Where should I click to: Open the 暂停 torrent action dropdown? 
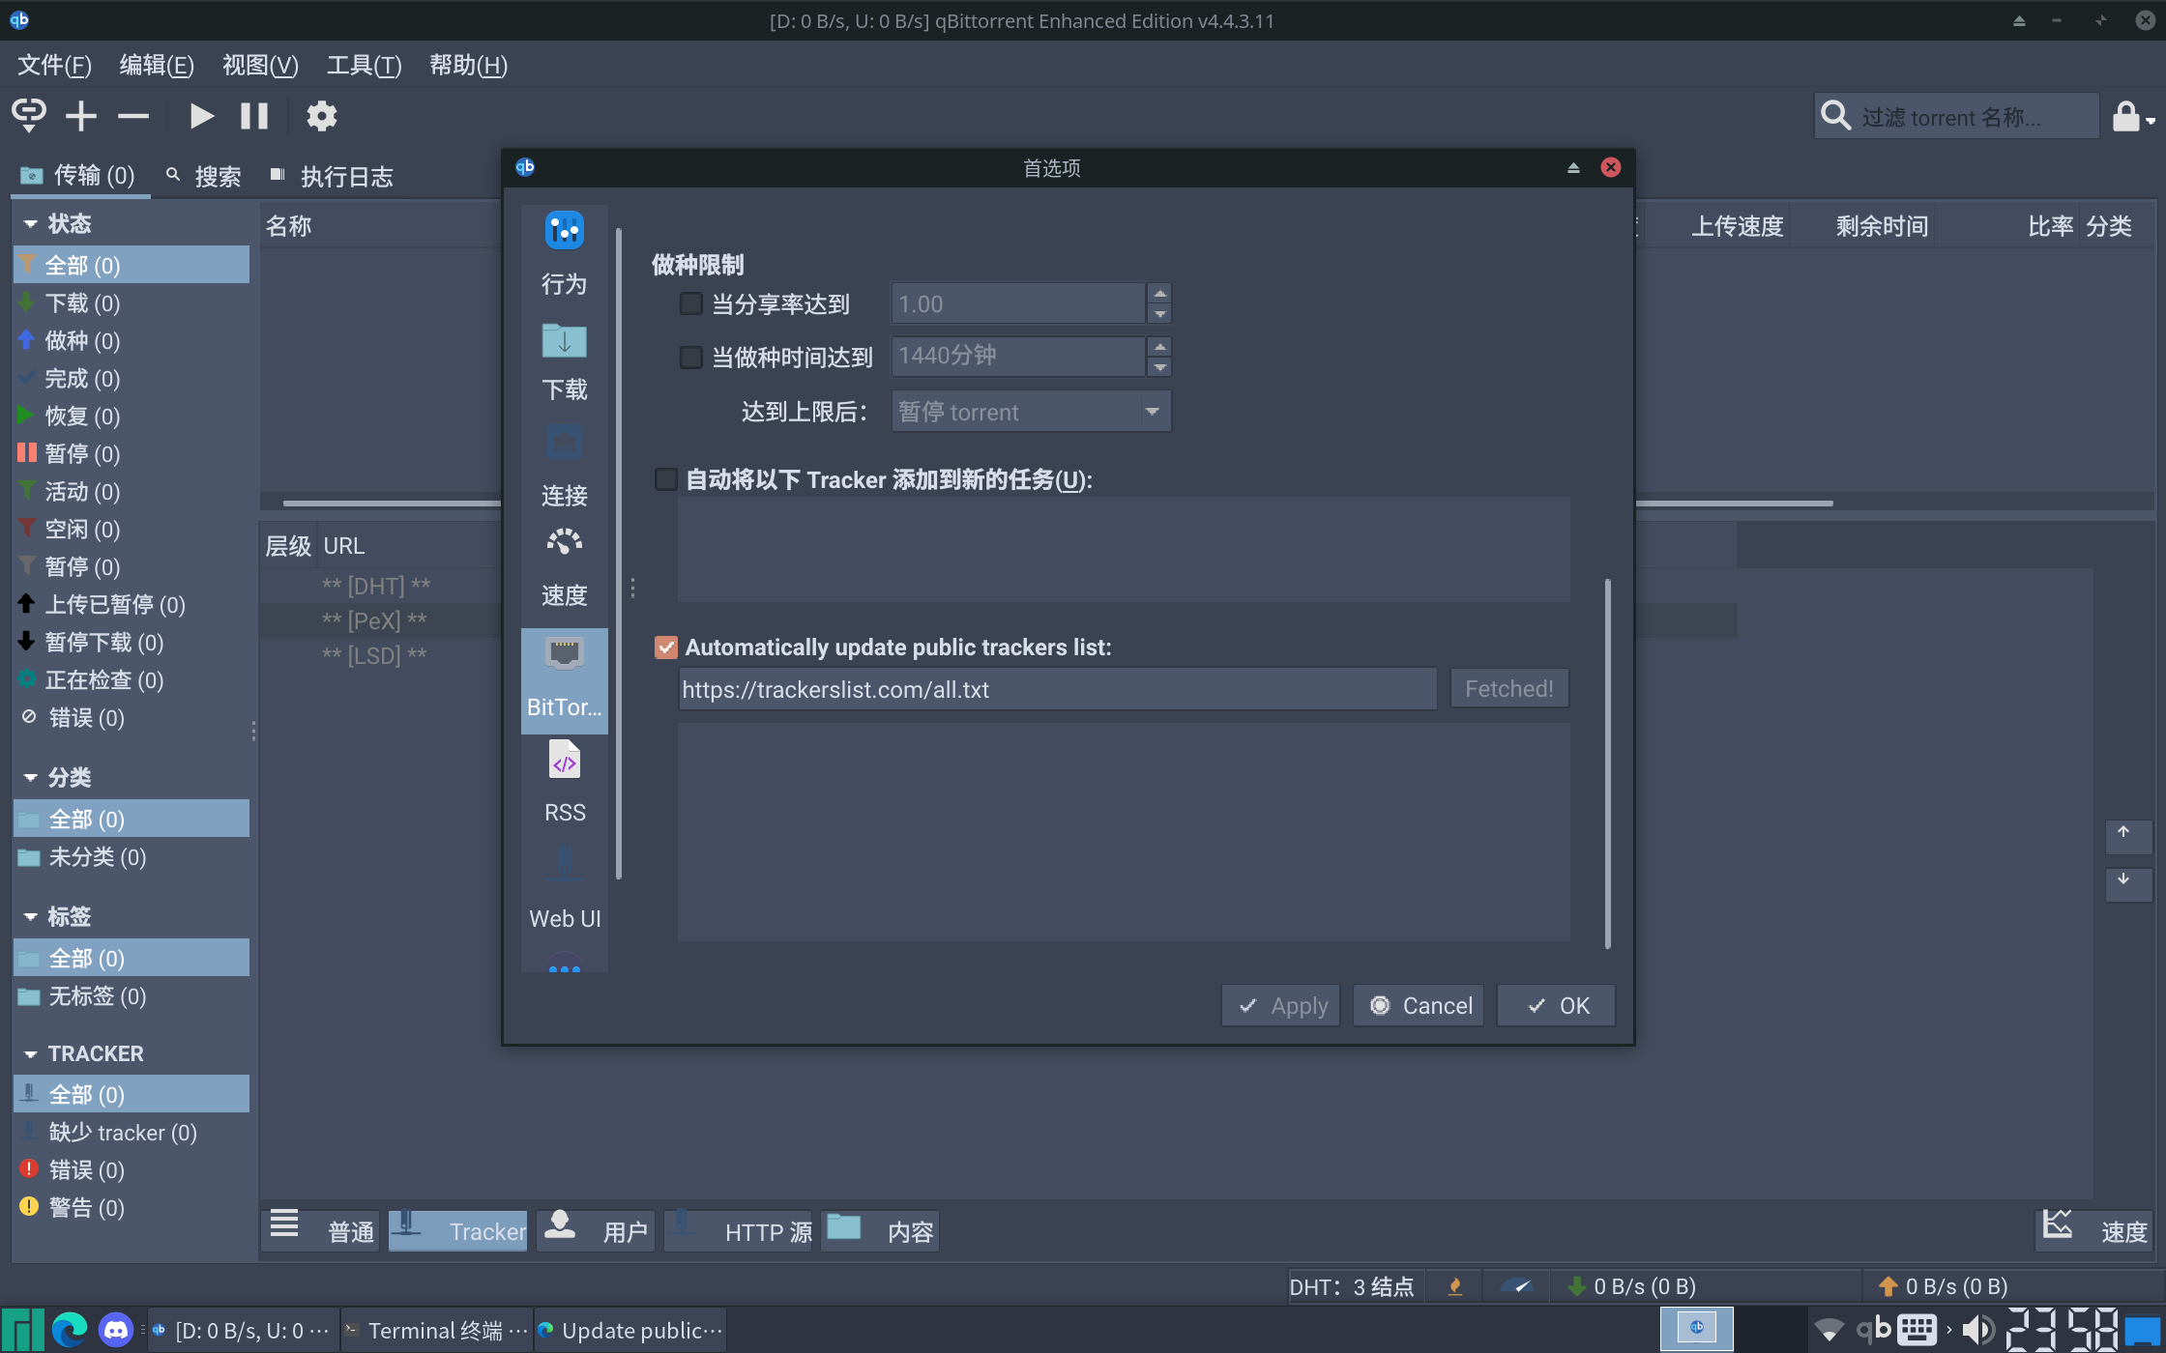[1030, 411]
